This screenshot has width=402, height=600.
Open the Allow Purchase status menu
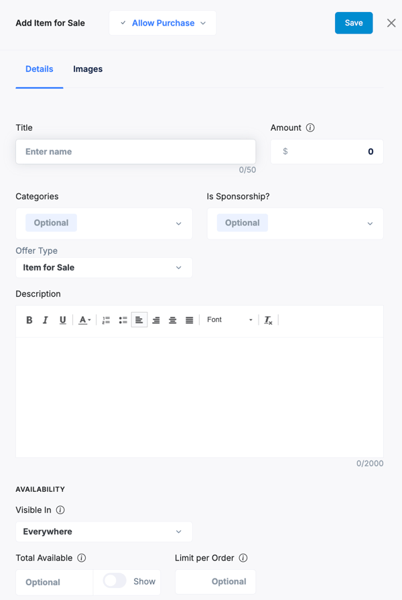pyautogui.click(x=163, y=23)
